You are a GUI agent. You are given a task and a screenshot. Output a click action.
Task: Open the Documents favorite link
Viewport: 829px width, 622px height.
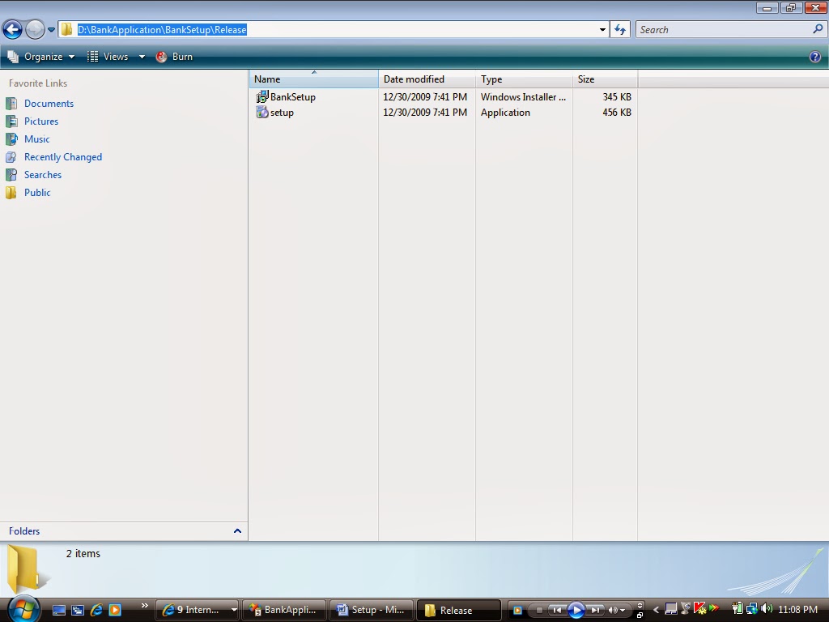coord(49,104)
